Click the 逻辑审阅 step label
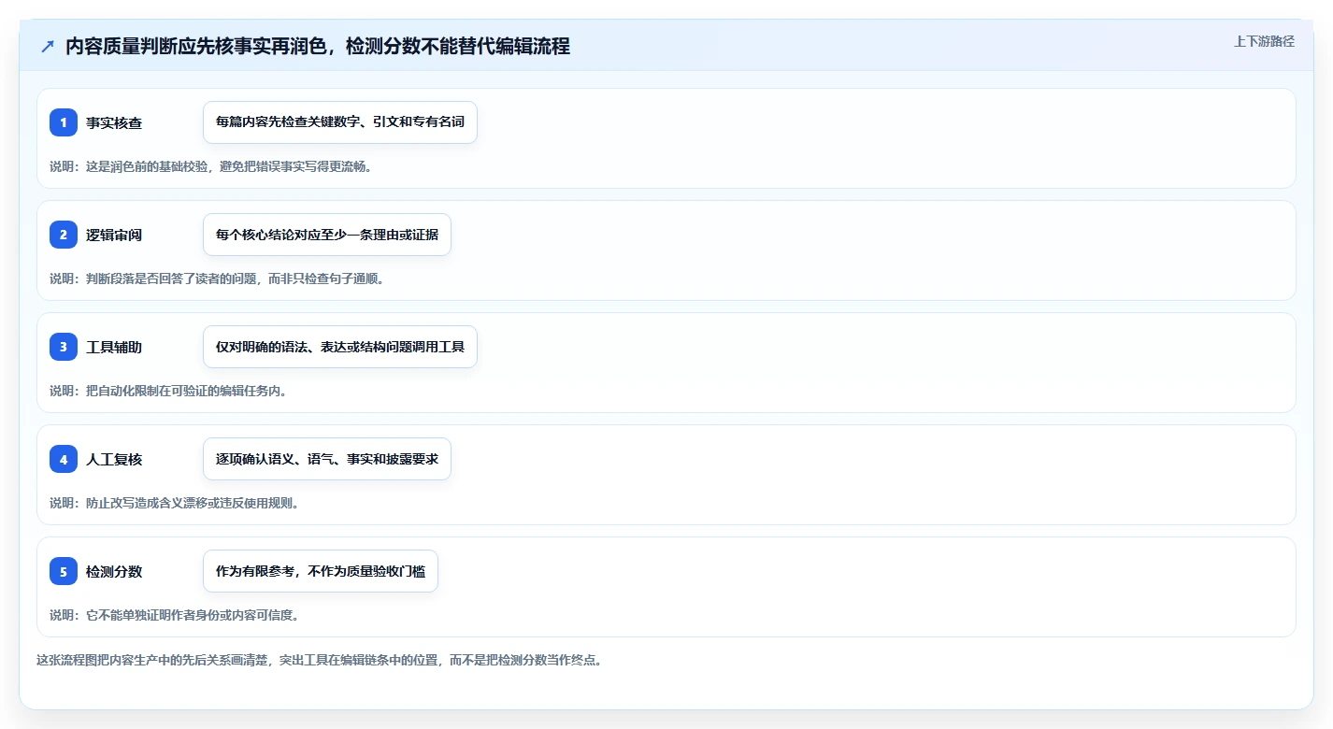1333x729 pixels. (114, 236)
